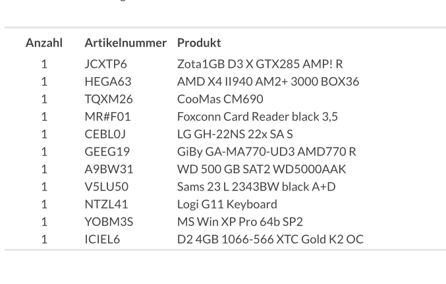Click the Logi G11 Keyboard entry
Image resolution: width=446 pixels, height=284 pixels.
[x=227, y=204]
